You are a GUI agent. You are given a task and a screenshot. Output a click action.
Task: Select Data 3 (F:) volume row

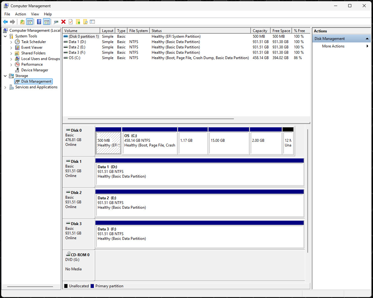186,52
